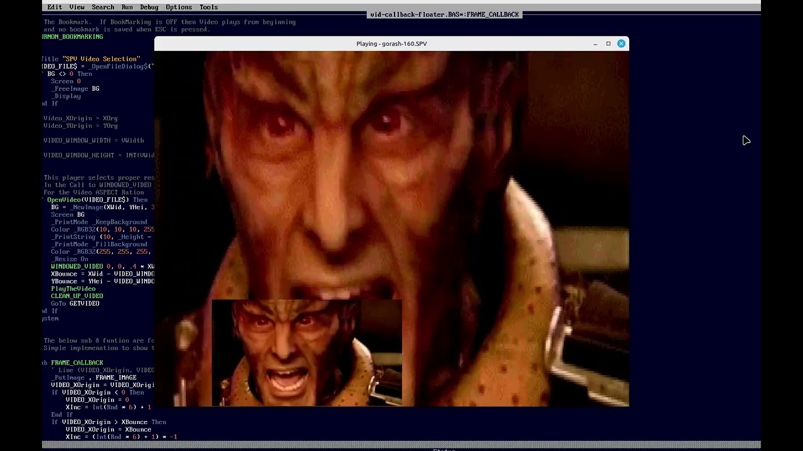Click the 'VIDEO_XOrigin = 0' line
This screenshot has width=803, height=451.
pos(97,400)
